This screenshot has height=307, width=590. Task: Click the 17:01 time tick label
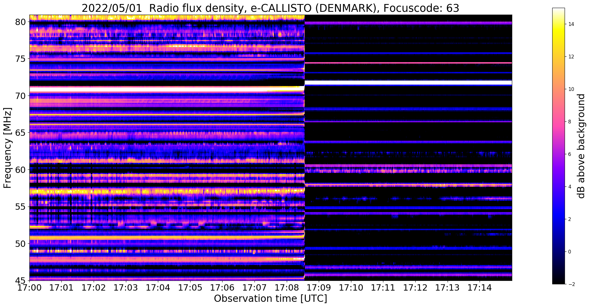coord(61,287)
